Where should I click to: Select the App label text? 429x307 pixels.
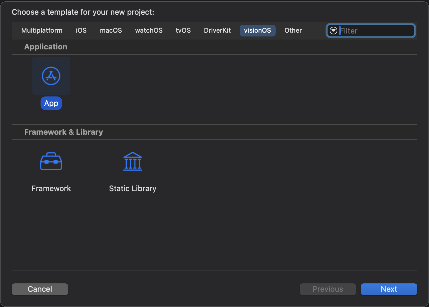[x=51, y=103]
